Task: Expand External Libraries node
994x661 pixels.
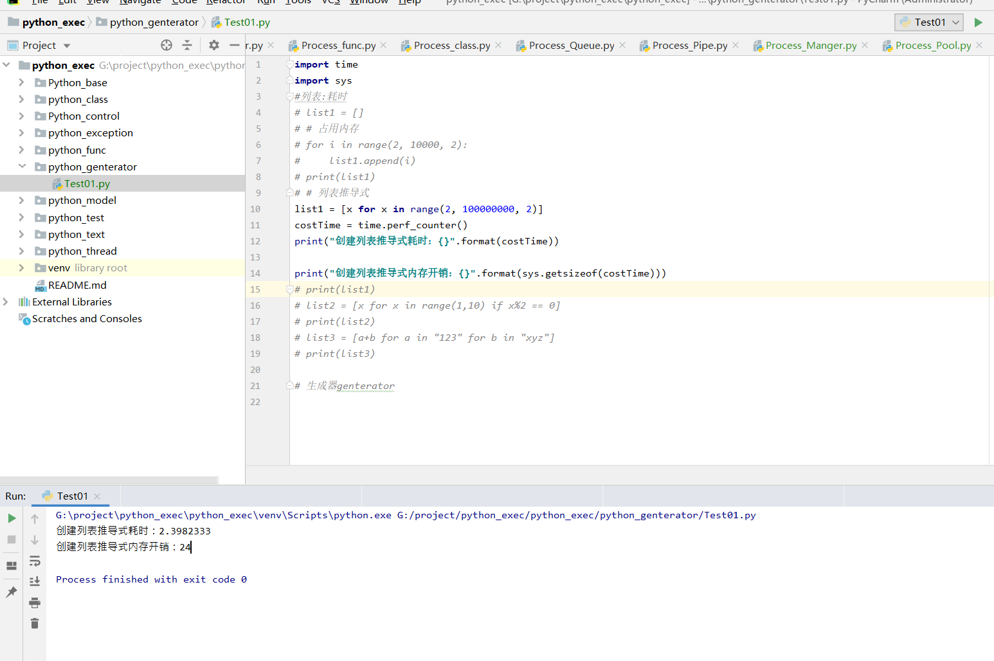Action: tap(6, 302)
